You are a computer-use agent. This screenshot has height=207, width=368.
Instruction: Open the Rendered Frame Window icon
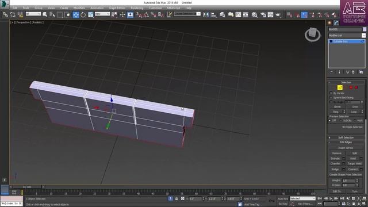click(x=270, y=15)
